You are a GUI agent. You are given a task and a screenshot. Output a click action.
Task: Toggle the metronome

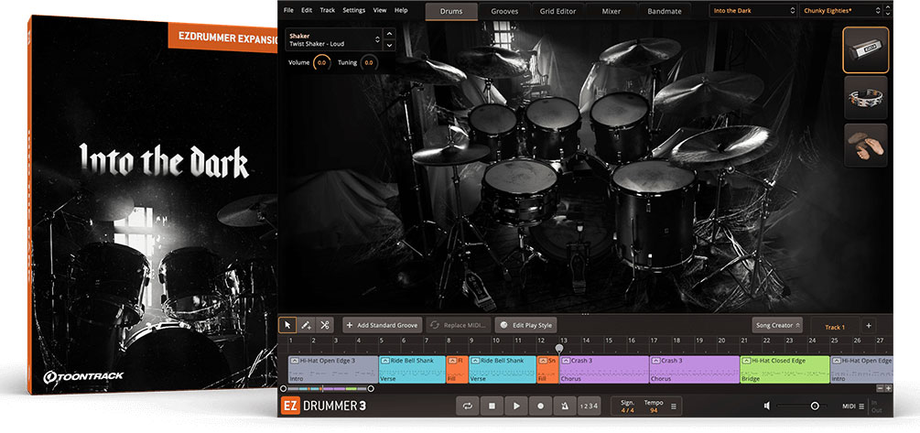565,406
